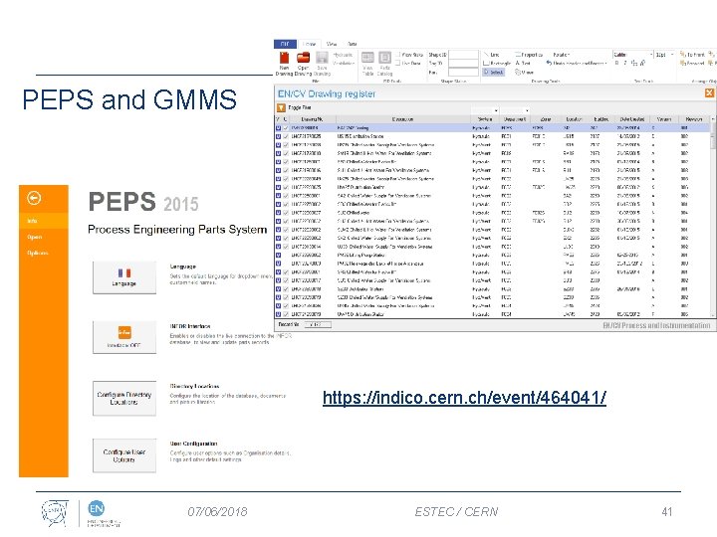Click the French flag Language icon
This screenshot has width=717, height=537.
point(124,273)
